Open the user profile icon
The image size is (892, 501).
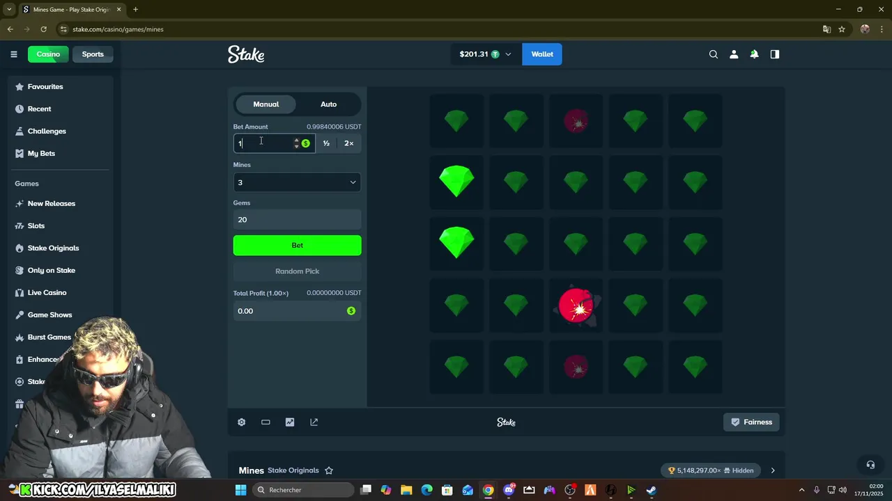[734, 54]
